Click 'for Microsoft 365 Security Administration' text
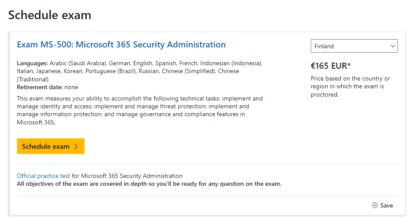This screenshot has height=221, width=414. (127, 176)
